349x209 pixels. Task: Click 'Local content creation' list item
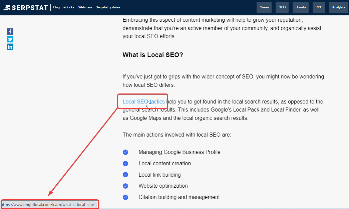pyautogui.click(x=165, y=164)
